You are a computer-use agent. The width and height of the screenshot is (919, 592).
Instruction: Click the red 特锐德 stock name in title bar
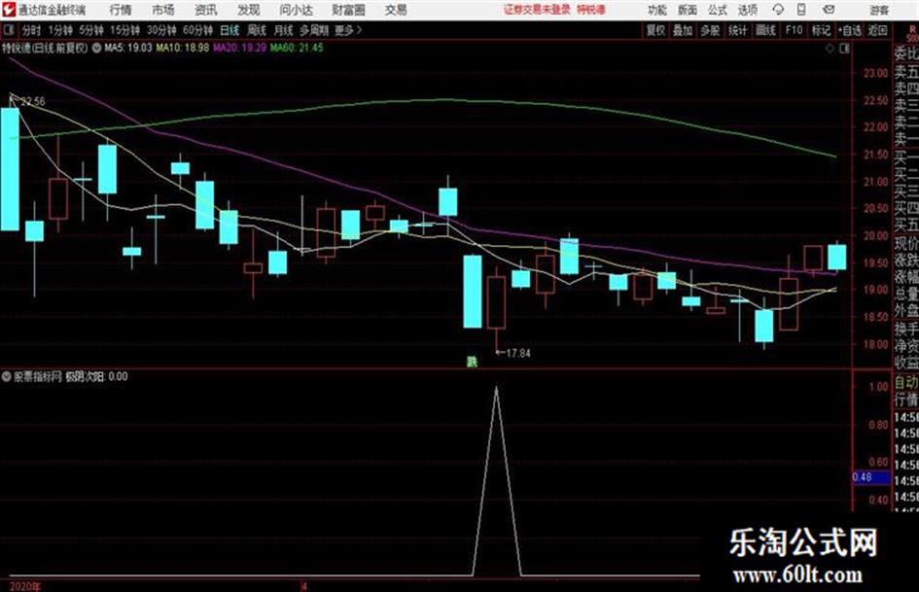[591, 10]
